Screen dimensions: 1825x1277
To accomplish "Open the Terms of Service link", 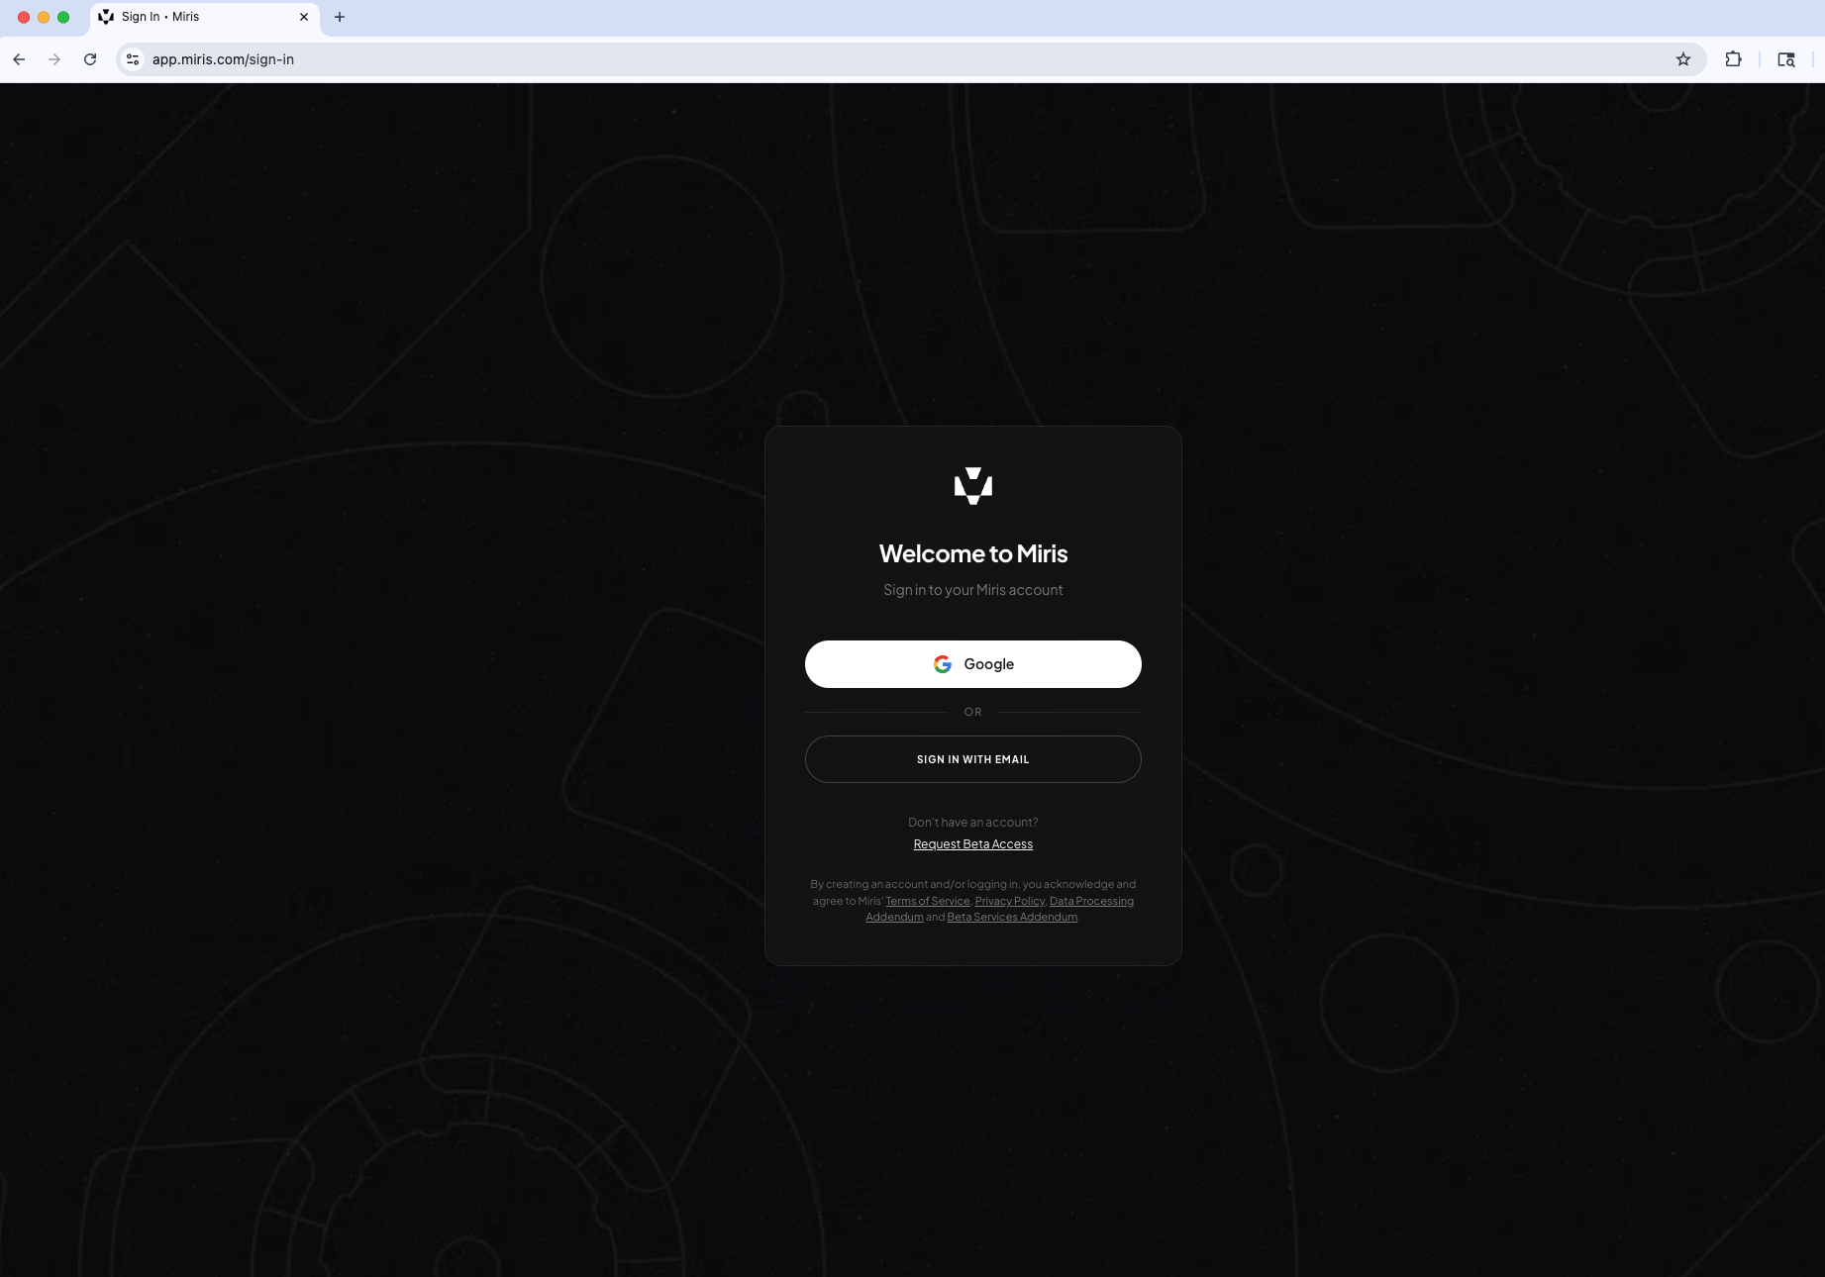I will click(x=927, y=901).
